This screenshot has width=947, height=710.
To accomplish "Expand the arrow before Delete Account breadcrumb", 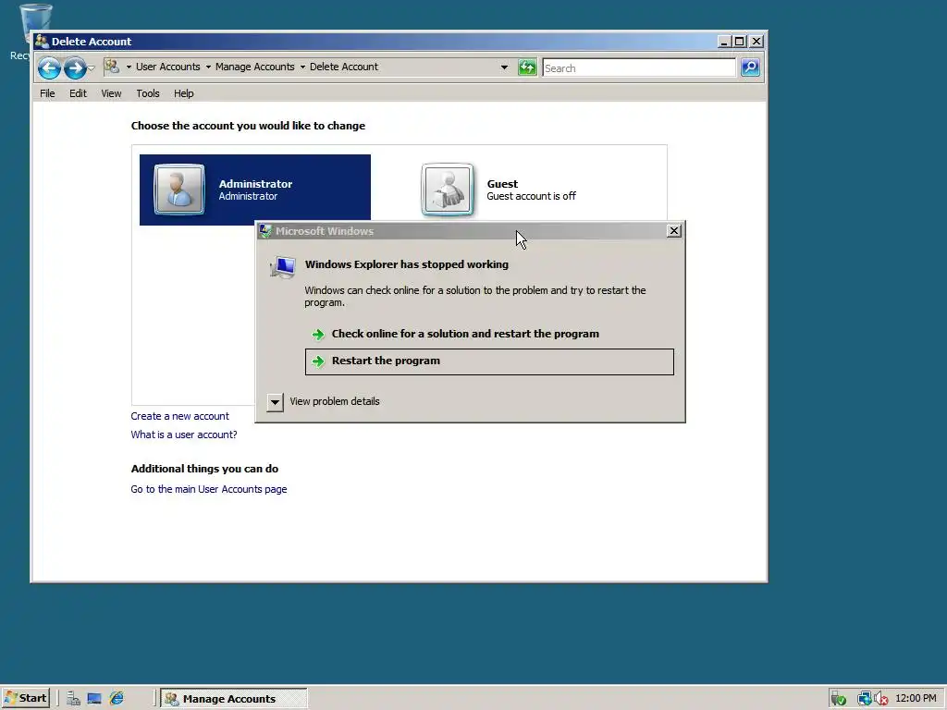I will pyautogui.click(x=302, y=67).
